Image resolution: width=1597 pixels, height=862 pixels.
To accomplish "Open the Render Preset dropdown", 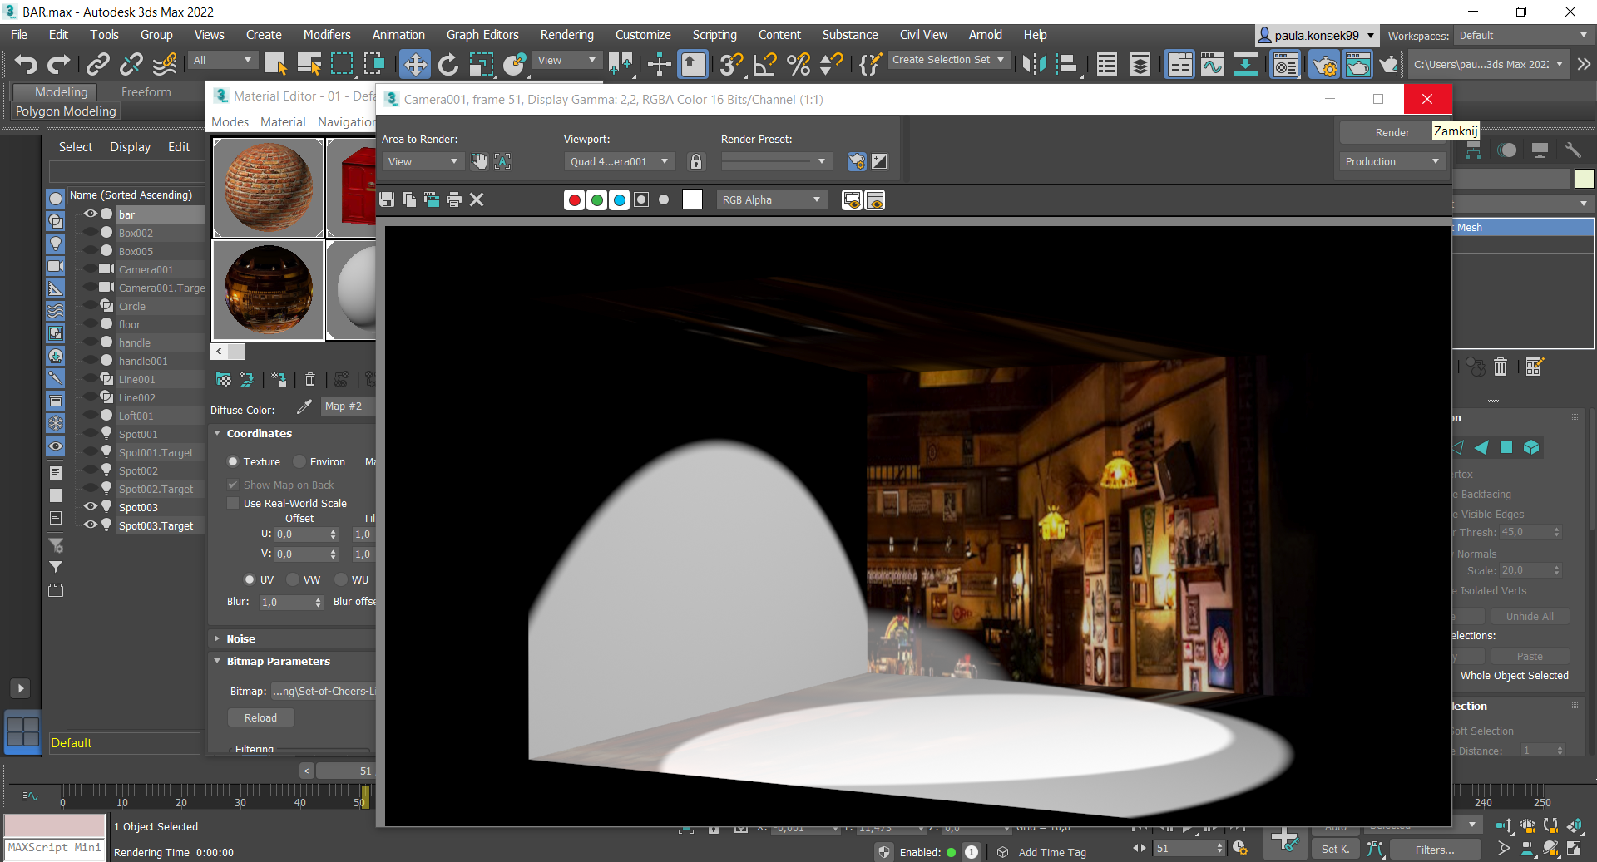I will coord(775,161).
